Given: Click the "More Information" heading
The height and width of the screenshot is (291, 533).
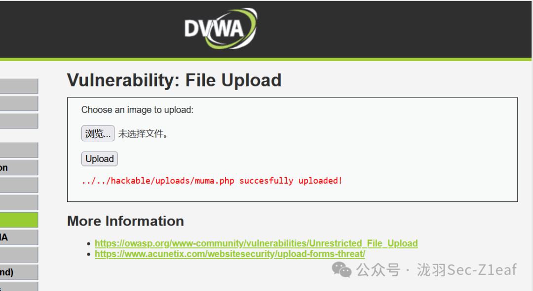Looking at the screenshot, I should 125,221.
